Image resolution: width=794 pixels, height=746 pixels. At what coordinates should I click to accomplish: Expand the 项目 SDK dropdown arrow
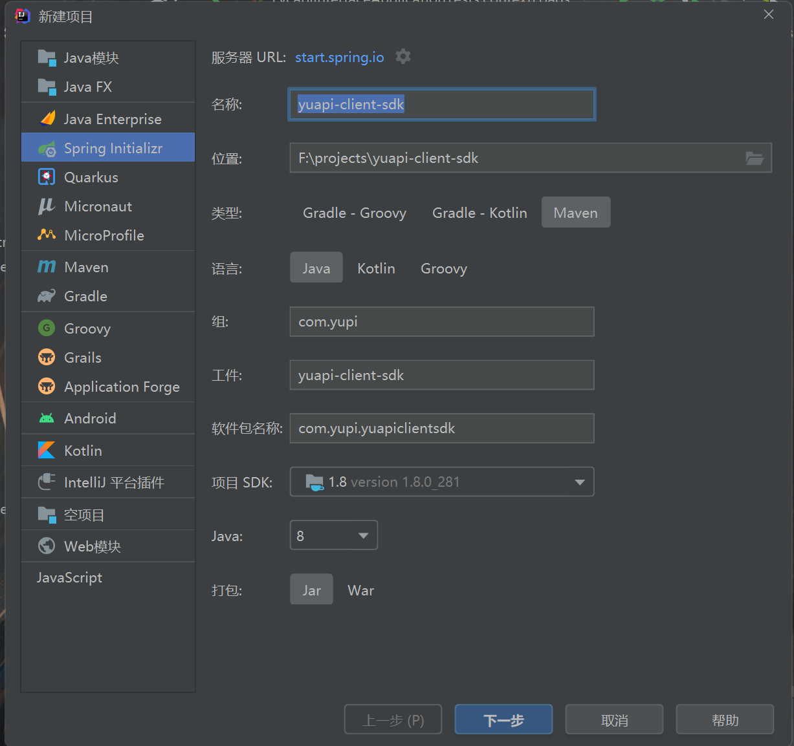(580, 482)
